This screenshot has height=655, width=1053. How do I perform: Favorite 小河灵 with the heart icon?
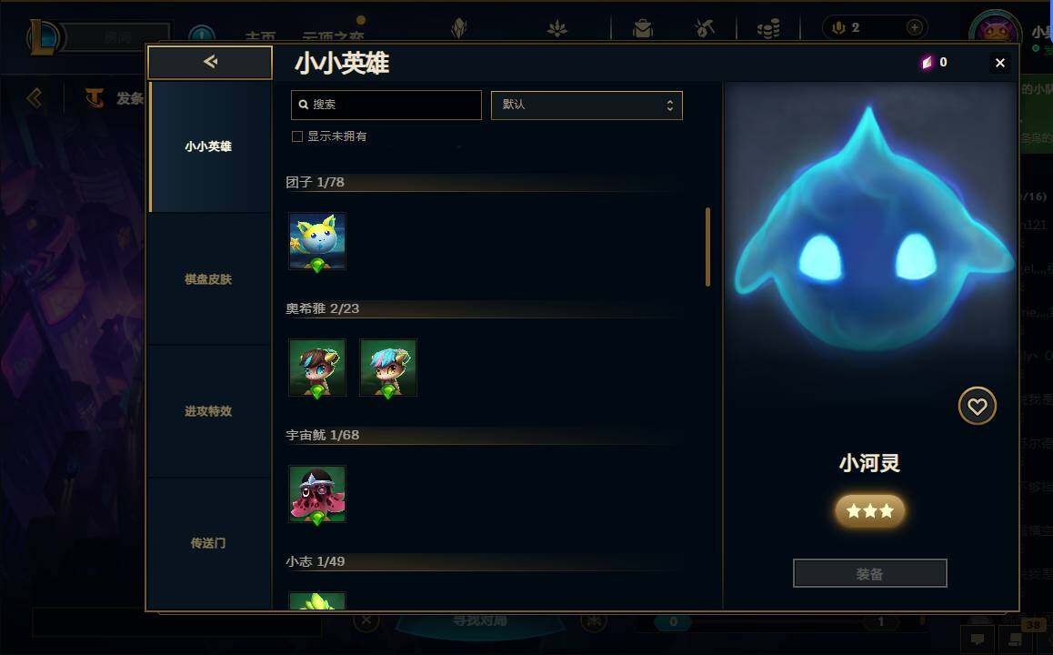click(x=977, y=406)
